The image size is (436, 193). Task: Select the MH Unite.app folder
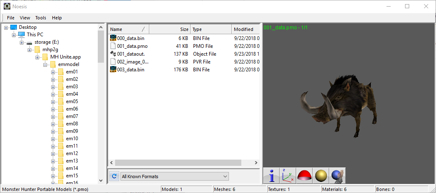(x=66, y=57)
